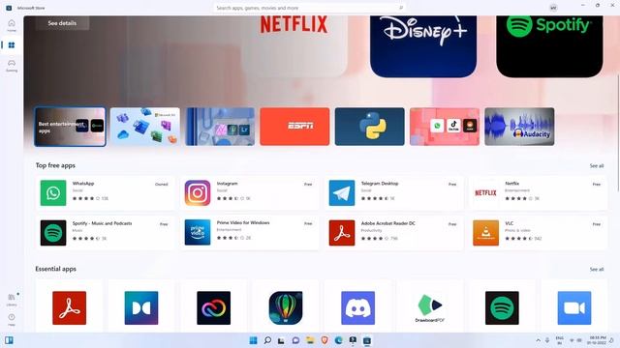Select the ESPN carousel card

pos(294,127)
